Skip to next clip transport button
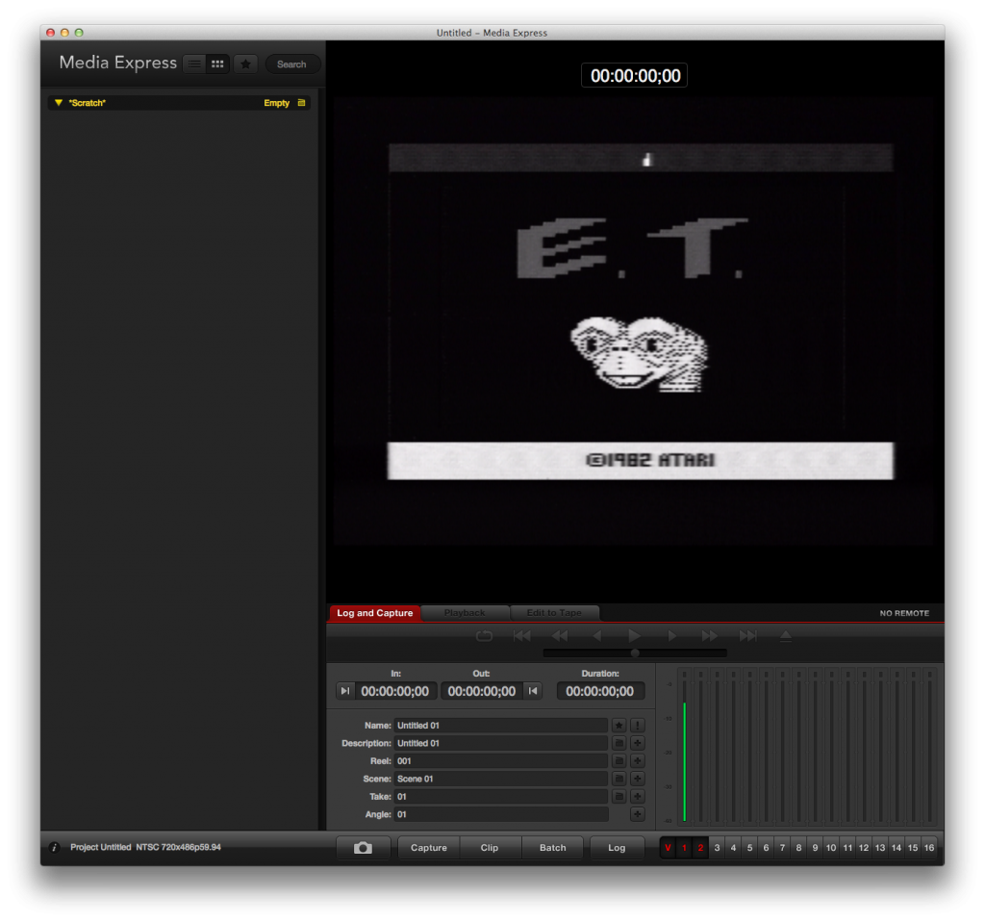Screen dimensions: 985x922 pos(747,636)
